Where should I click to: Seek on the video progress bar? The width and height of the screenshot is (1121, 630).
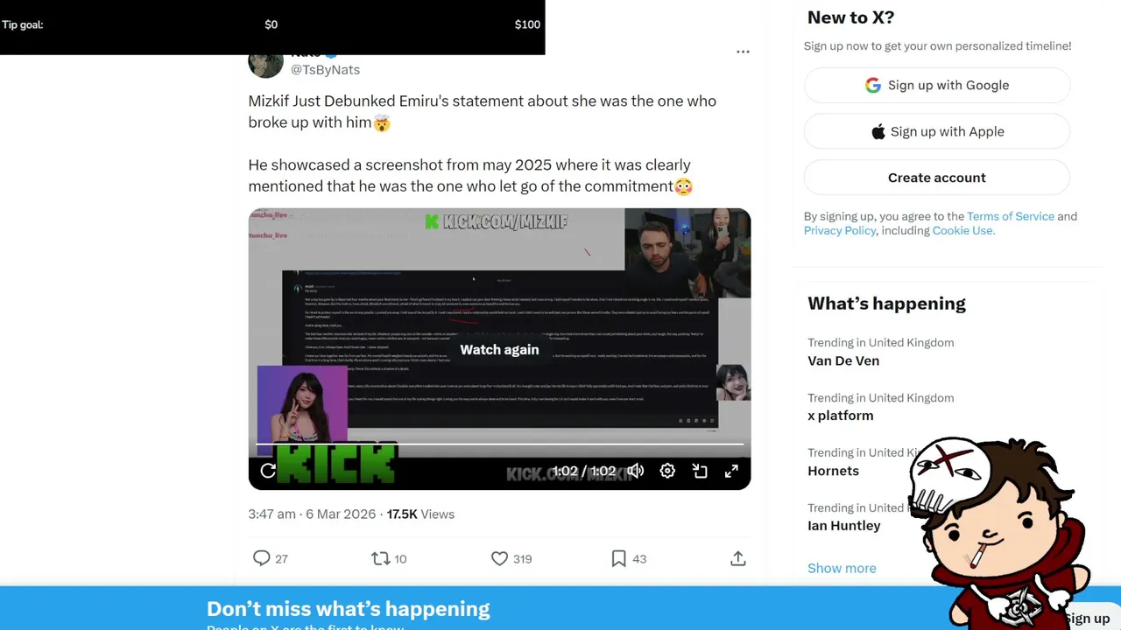[x=499, y=444]
